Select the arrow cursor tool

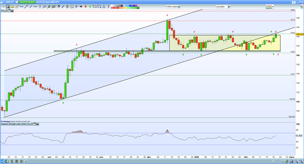click(x=3, y=7)
